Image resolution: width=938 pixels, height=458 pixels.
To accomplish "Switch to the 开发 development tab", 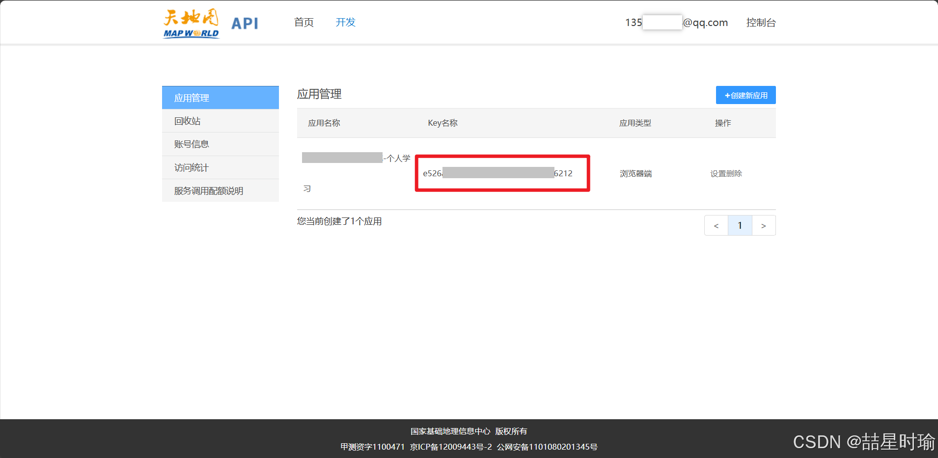I will point(345,22).
